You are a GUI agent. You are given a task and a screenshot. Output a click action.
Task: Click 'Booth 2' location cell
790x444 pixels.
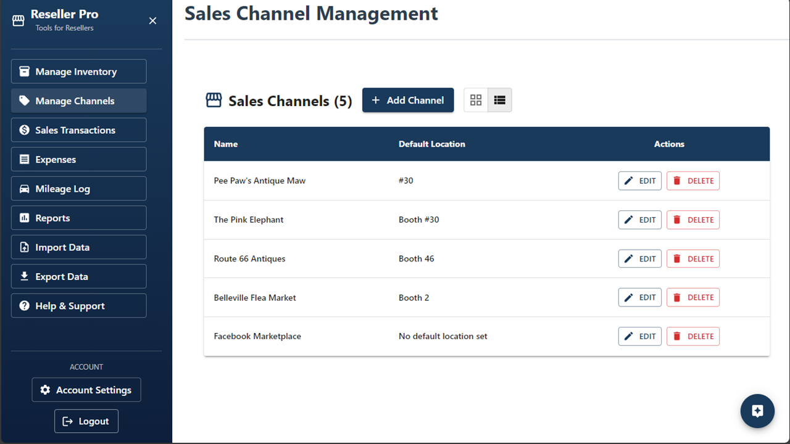414,297
